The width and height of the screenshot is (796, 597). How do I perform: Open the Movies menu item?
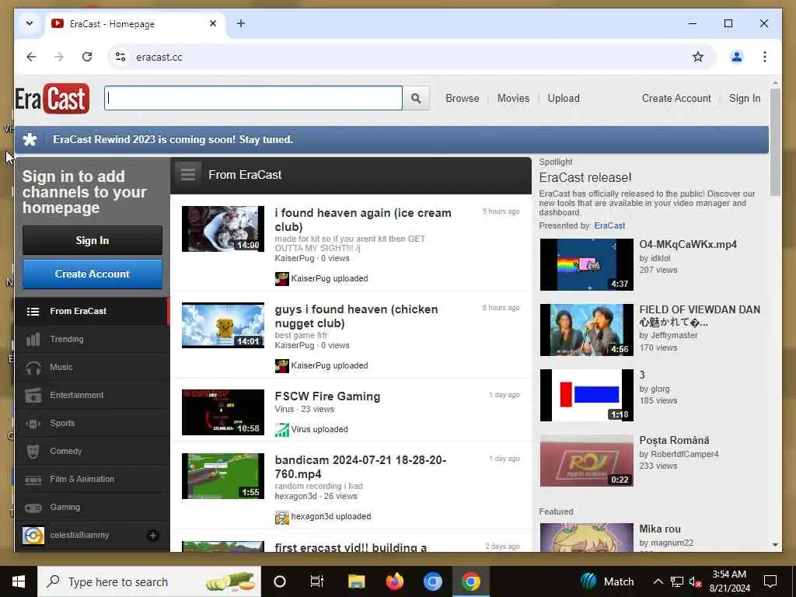[513, 99]
